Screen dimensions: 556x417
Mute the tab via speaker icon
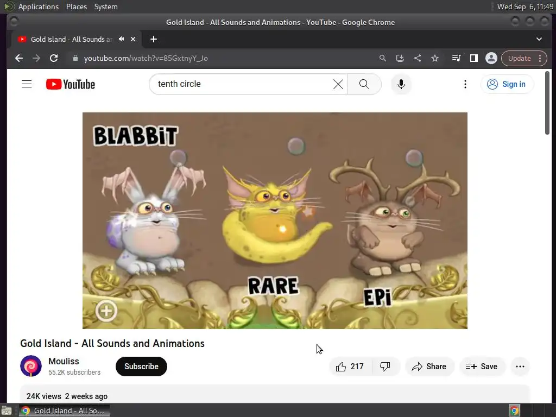pyautogui.click(x=121, y=39)
